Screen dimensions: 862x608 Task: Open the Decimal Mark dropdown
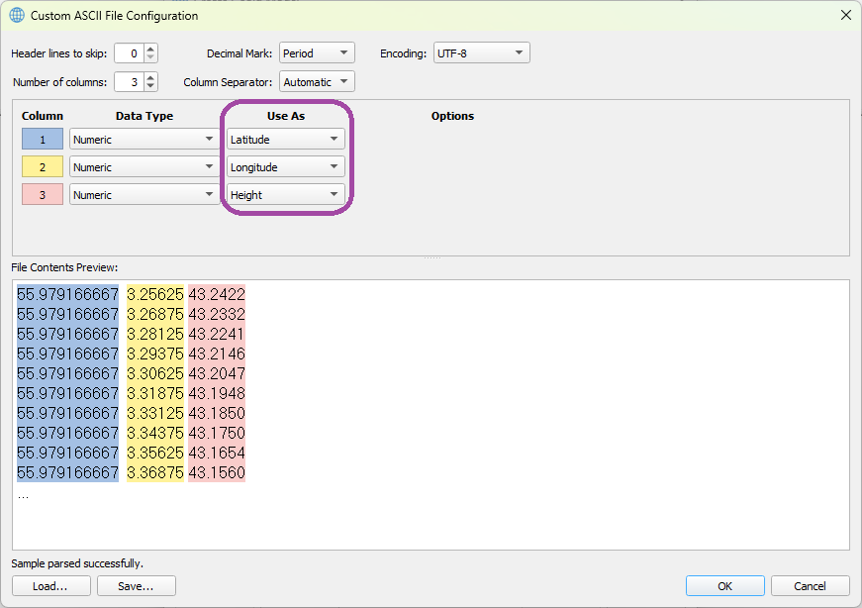tap(317, 53)
